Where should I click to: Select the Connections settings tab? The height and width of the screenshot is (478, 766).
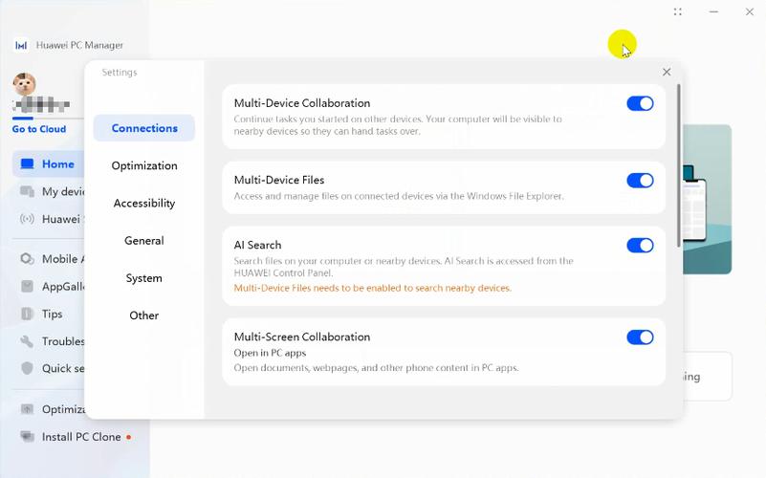(144, 128)
